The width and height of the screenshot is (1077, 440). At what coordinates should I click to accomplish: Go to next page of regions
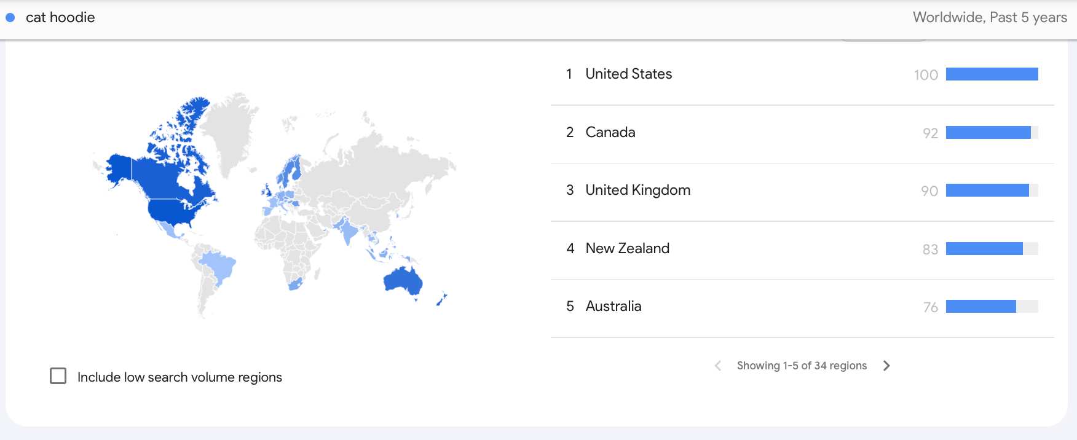tap(886, 366)
